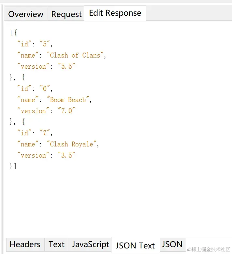Screen dimensions: 232x254
Task: Open the Overview tab
Action: pyautogui.click(x=26, y=14)
